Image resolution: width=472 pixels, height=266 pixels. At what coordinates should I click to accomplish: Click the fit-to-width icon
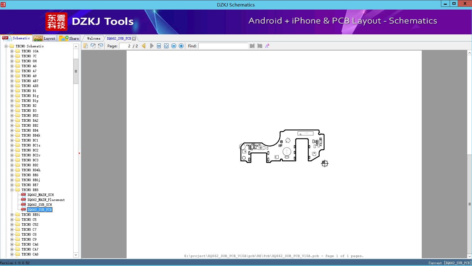[x=159, y=46]
